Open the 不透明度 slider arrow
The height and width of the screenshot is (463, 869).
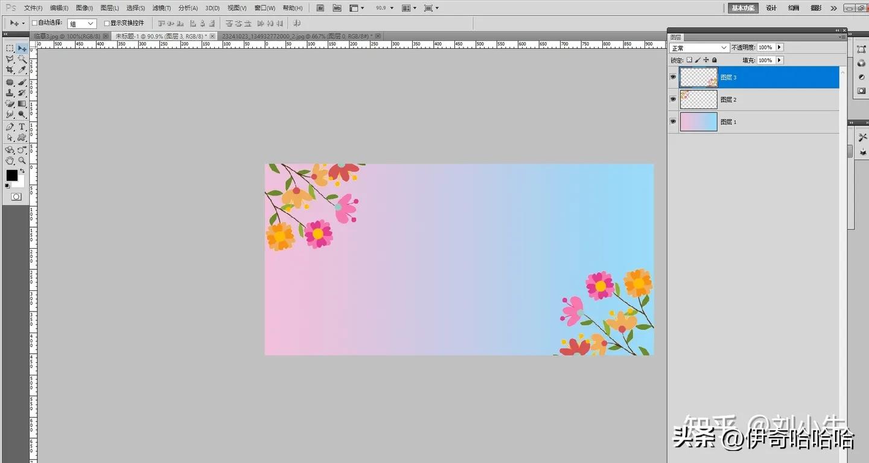click(x=779, y=48)
